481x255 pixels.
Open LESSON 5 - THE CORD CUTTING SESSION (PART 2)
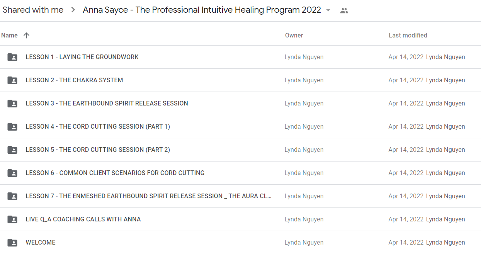tap(98, 150)
